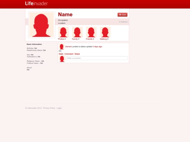Click the Generic username link
The image size is (190, 142).
(69, 47)
